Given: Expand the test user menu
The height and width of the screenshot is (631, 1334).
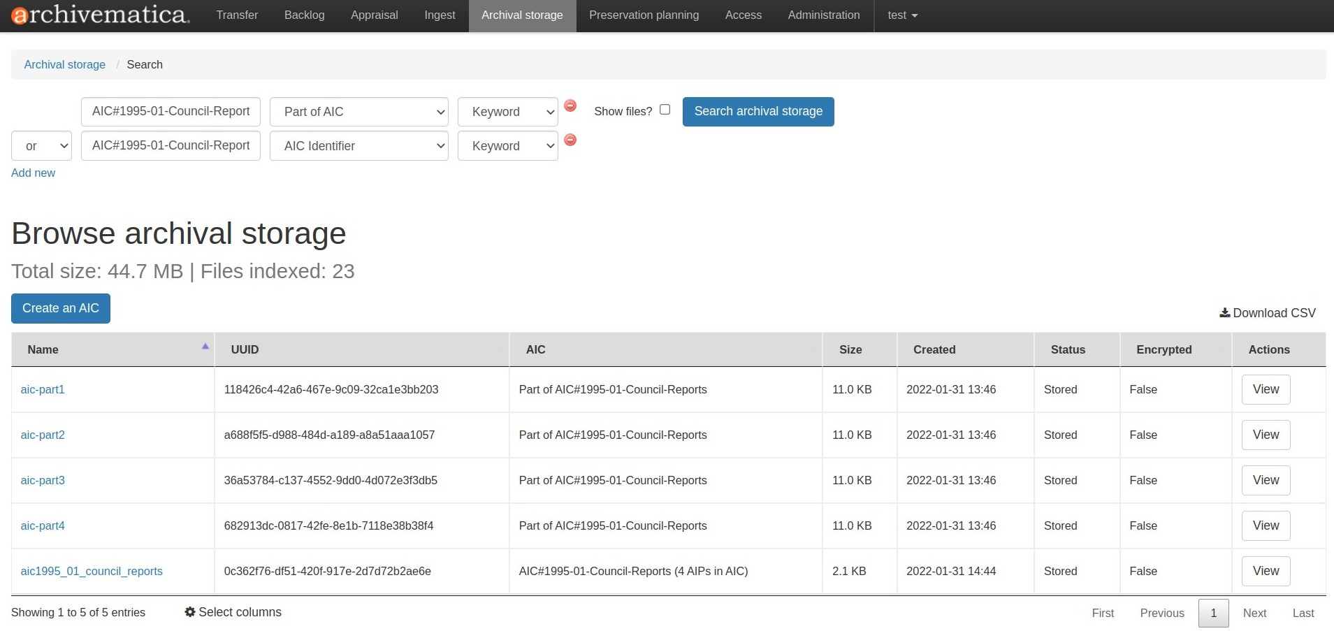Looking at the screenshot, I should pos(901,15).
